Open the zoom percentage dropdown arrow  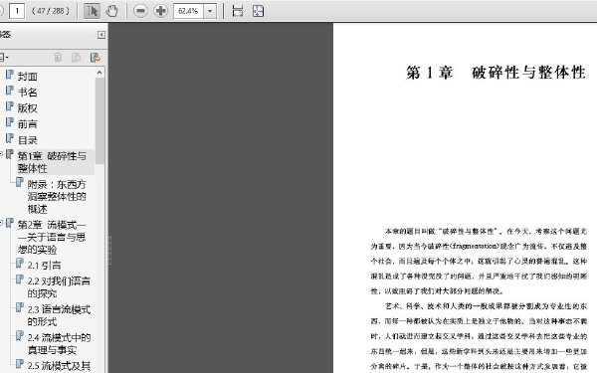pyautogui.click(x=210, y=11)
